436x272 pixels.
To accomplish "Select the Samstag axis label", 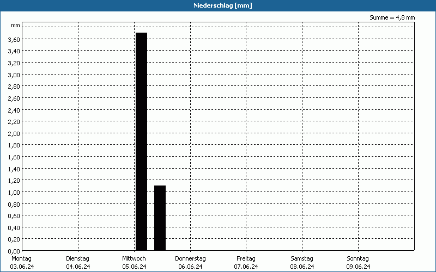I will pos(302,258).
